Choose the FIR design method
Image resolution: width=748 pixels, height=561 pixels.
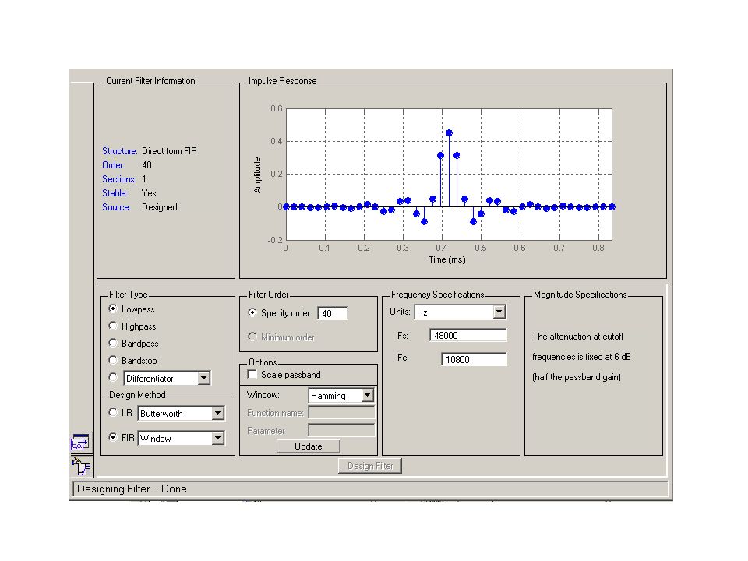point(112,437)
